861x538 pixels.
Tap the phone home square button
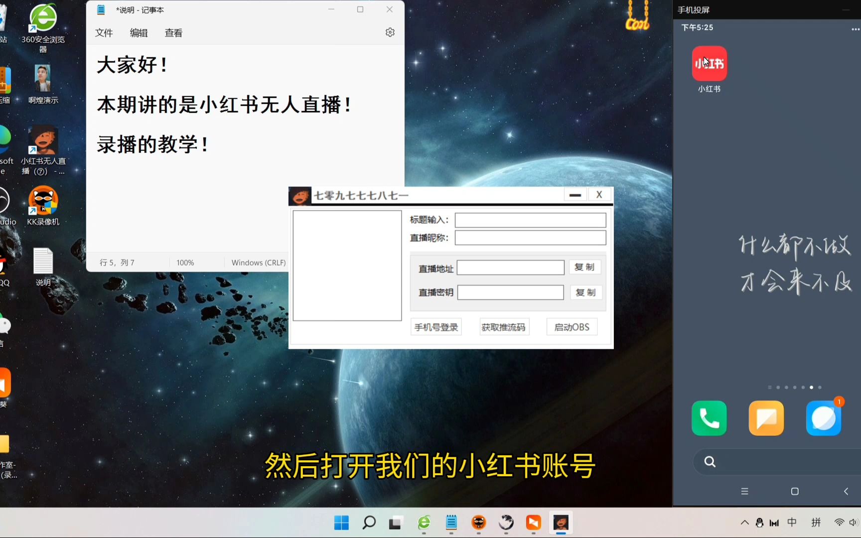(x=795, y=491)
